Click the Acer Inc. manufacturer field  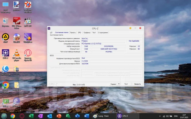pos(111,38)
